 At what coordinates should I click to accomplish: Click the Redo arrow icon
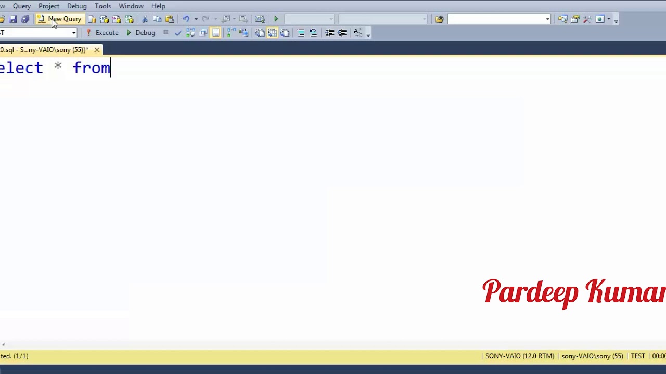pos(206,19)
